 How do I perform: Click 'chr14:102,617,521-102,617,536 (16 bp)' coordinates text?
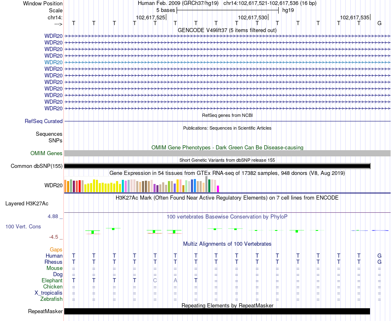pyautogui.click(x=270, y=3)
